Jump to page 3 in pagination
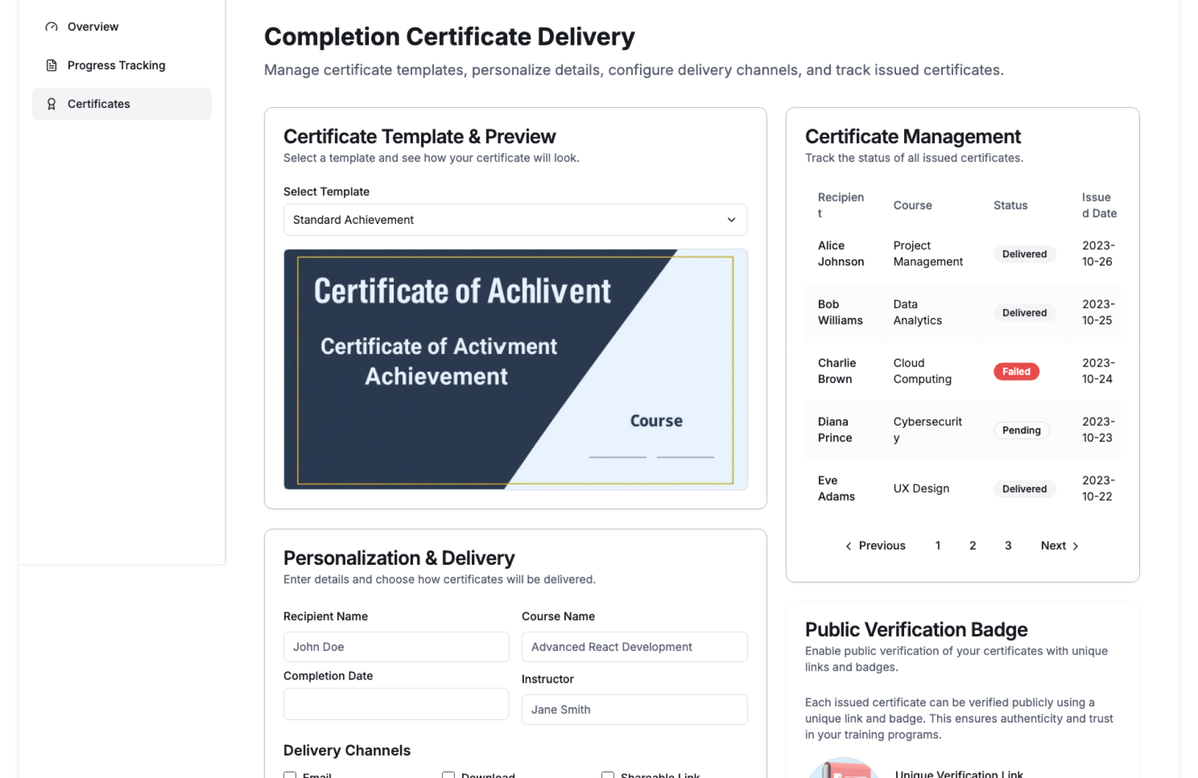The width and height of the screenshot is (1198, 778). click(1008, 546)
